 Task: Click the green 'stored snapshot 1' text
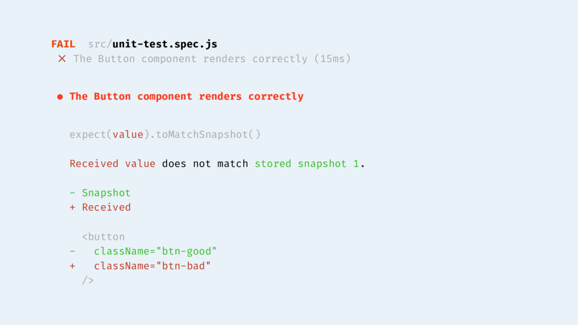point(306,164)
